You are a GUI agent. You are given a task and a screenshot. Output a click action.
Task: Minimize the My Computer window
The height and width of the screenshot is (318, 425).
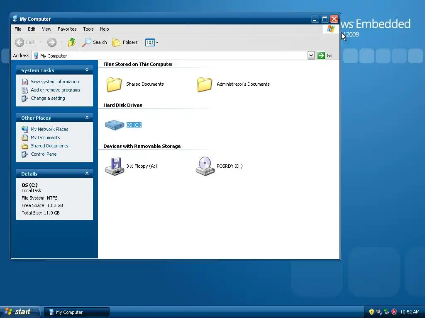click(315, 19)
